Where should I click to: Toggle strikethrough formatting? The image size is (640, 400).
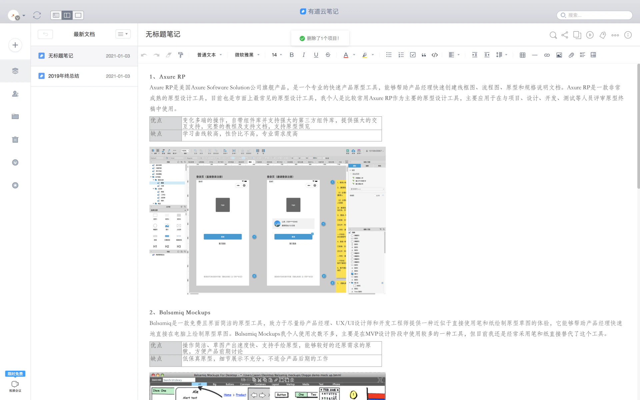tap(328, 55)
